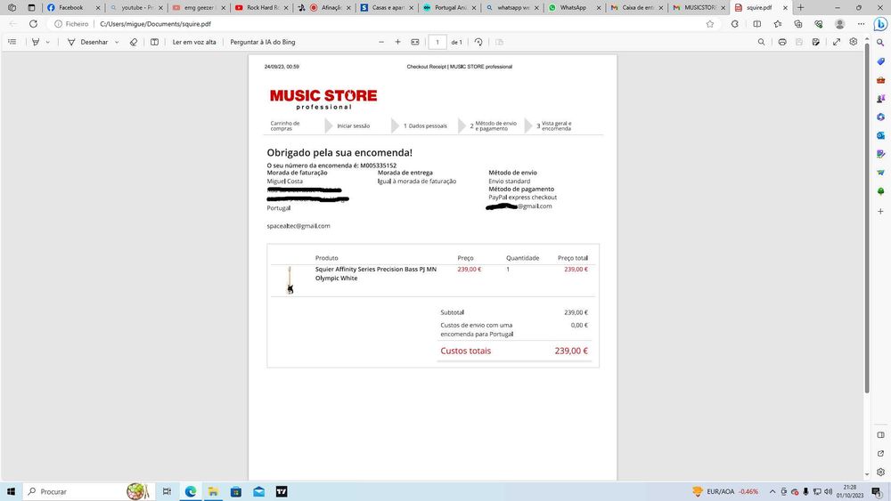
Task: Reload the current page
Action: point(34,24)
